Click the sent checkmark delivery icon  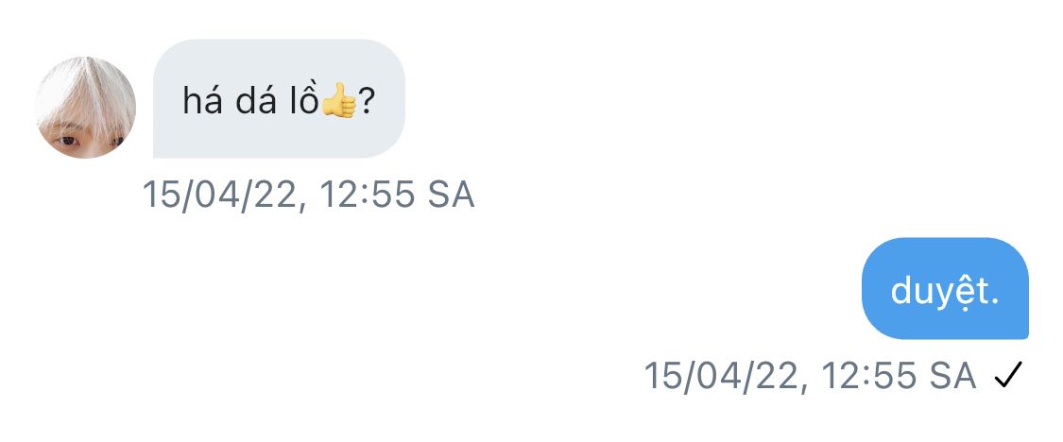coord(1007,375)
